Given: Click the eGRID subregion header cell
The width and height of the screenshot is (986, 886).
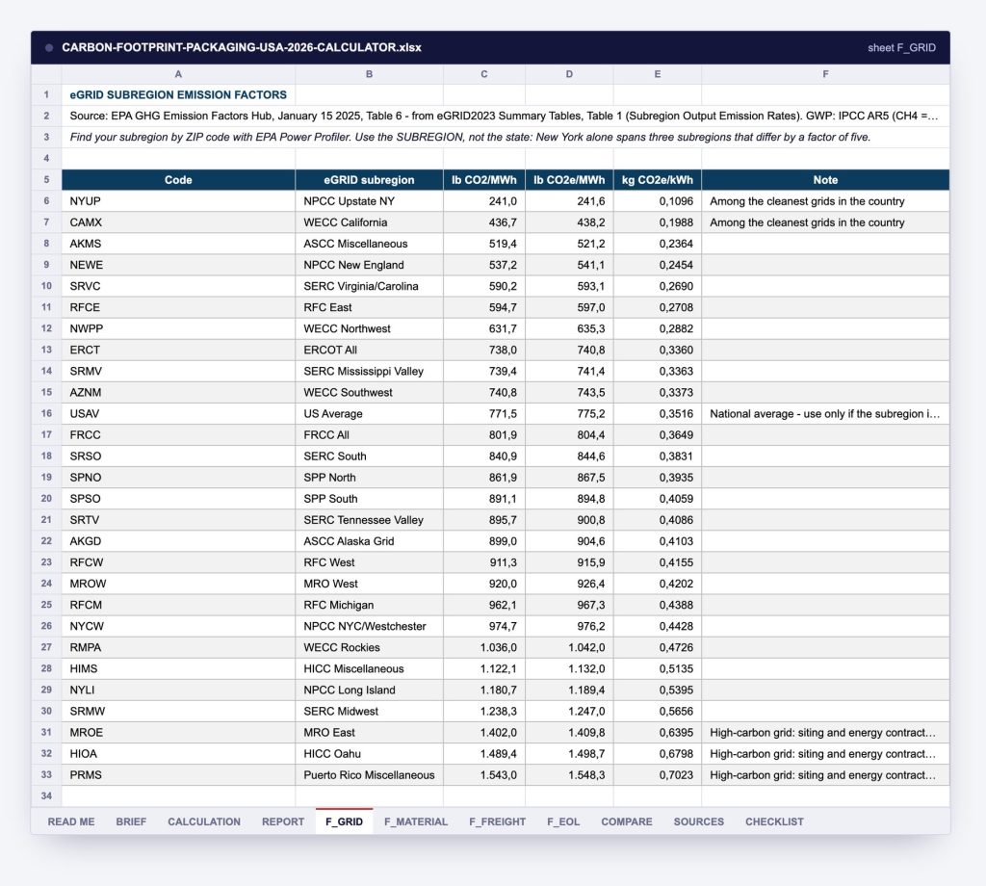Looking at the screenshot, I should coord(369,180).
